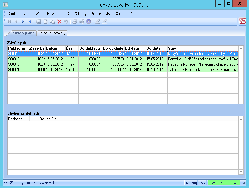Create a new blank record
Viewport: 249px width, 188px height.
46,22
